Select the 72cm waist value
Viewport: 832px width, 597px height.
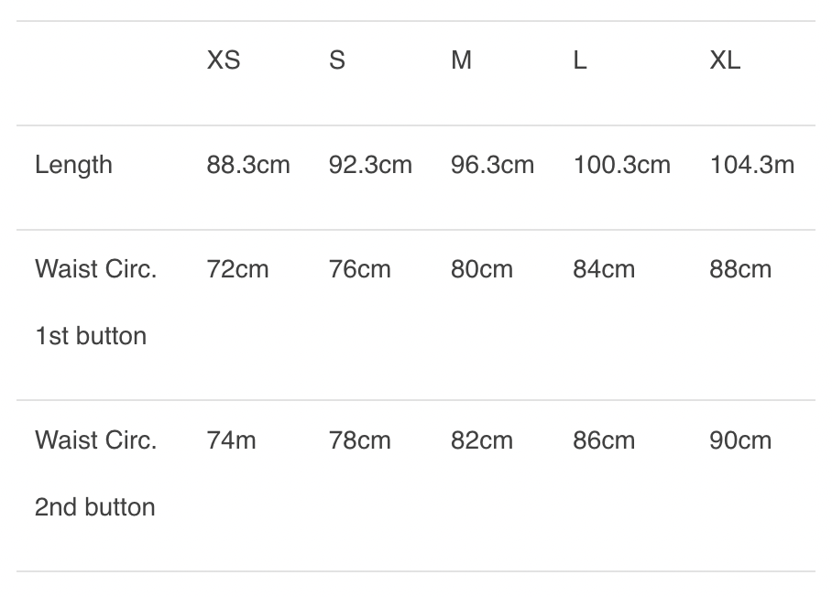click(x=238, y=269)
